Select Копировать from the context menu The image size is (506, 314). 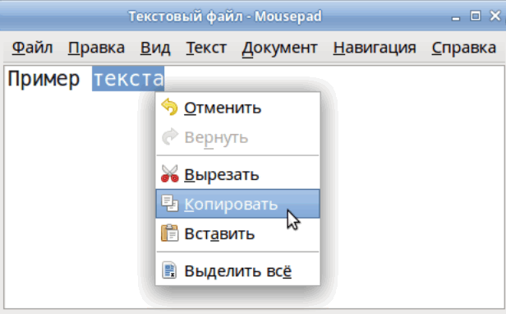(238, 204)
